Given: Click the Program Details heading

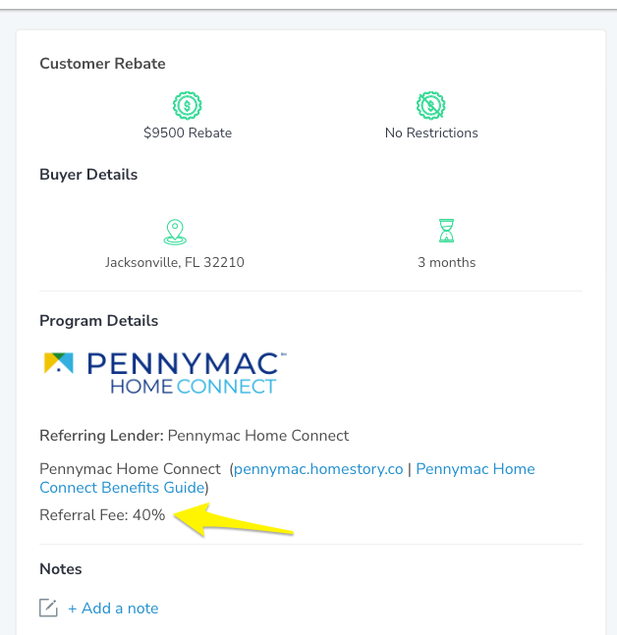Looking at the screenshot, I should coord(98,321).
